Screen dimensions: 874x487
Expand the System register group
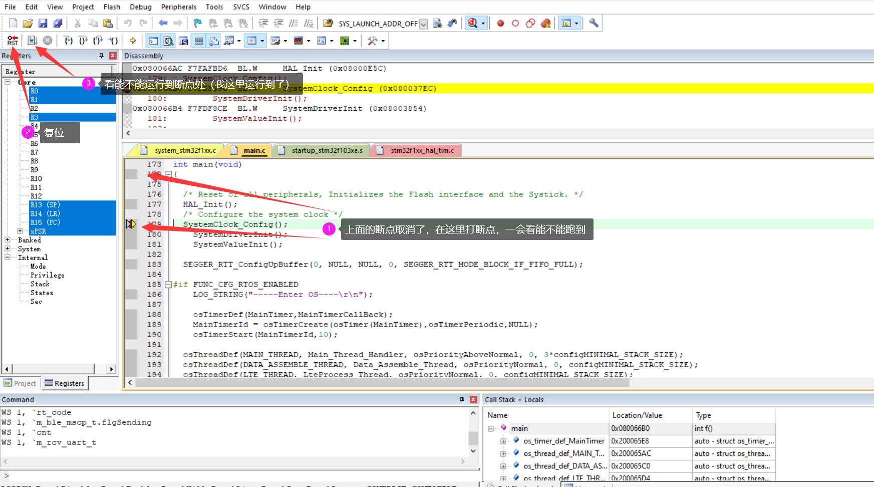[x=8, y=249]
